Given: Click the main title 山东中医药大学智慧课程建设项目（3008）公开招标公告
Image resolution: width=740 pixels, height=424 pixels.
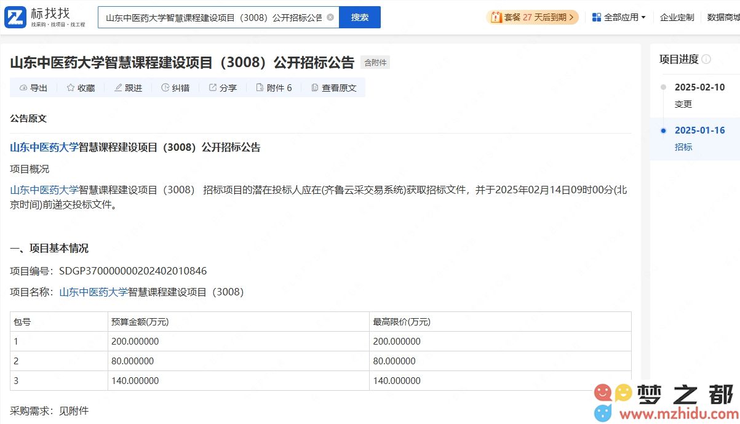Looking at the screenshot, I should point(182,63).
